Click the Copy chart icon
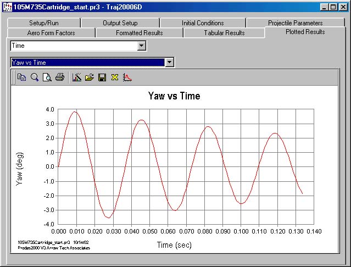 pos(21,77)
